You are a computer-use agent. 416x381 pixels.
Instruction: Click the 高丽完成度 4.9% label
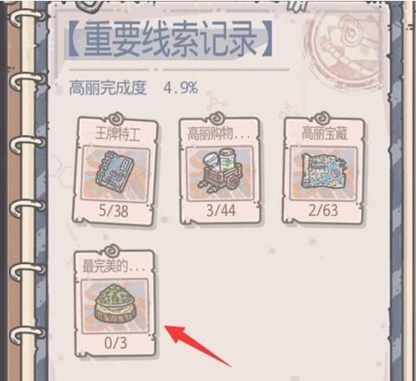133,87
